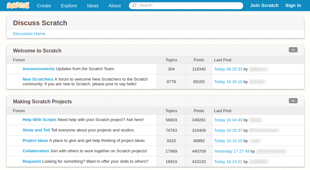310x170 pixels.
Task: Open the Discussion Home link
Action: (x=29, y=34)
